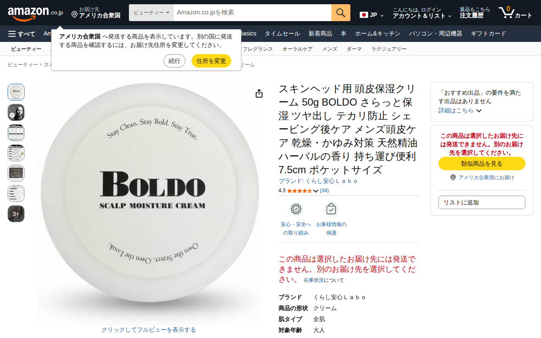Open the hamburger すべて menu
541x338 pixels.
pos(22,34)
